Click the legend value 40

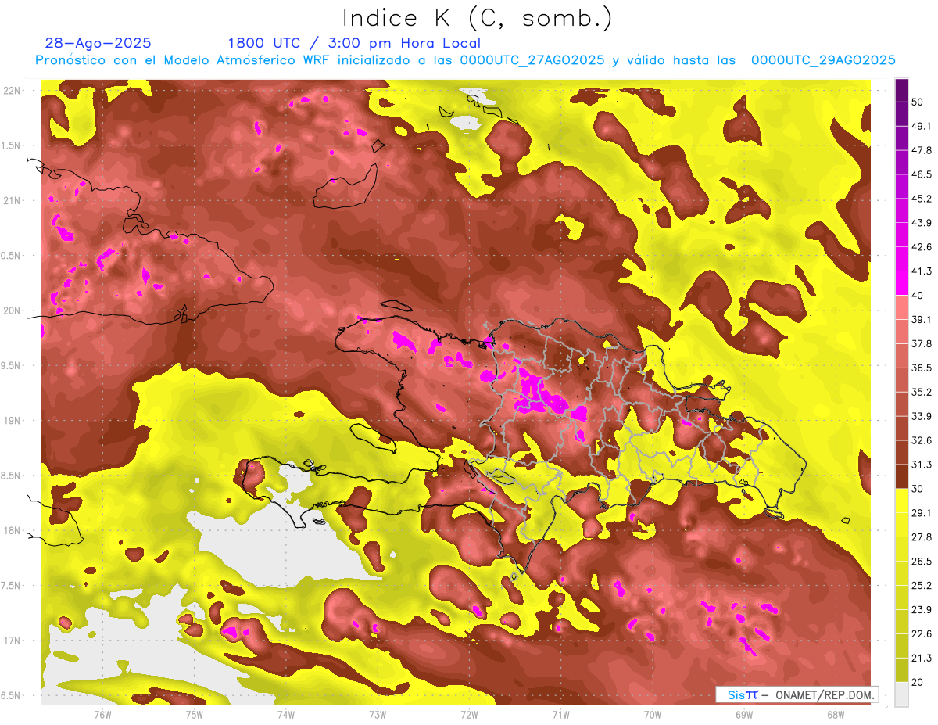click(917, 295)
